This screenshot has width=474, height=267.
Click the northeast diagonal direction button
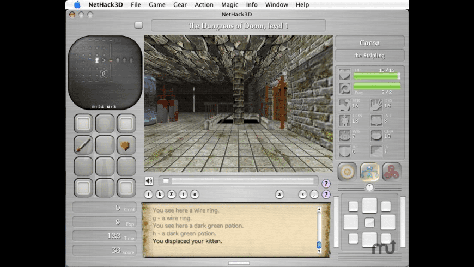click(x=386, y=207)
